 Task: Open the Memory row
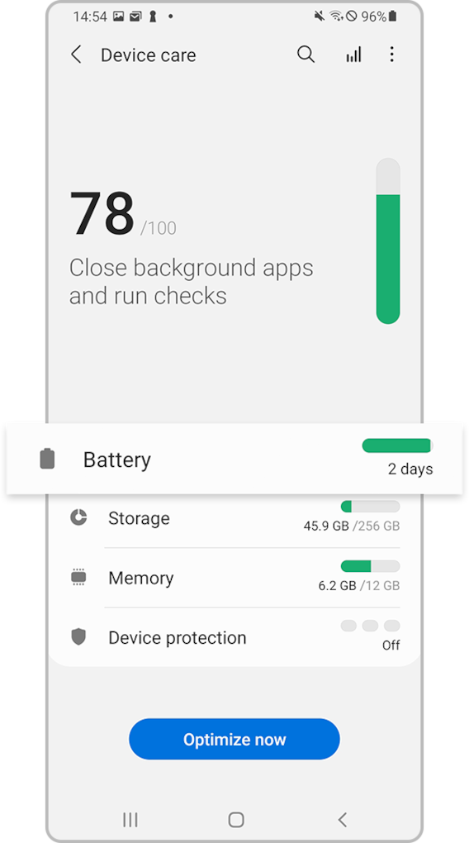[234, 578]
